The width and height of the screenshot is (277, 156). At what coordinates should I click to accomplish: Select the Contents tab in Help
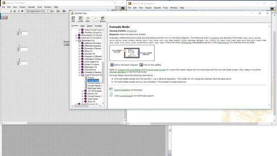point(75,26)
